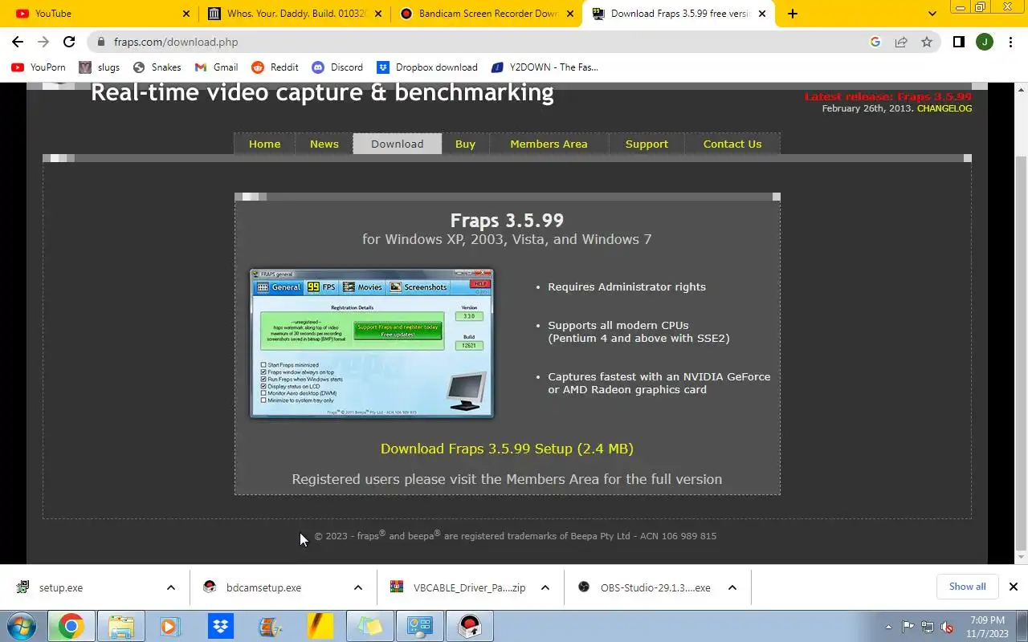Screen dimensions: 1028x642
Task: Open the Buy menu item
Action: (x=465, y=144)
